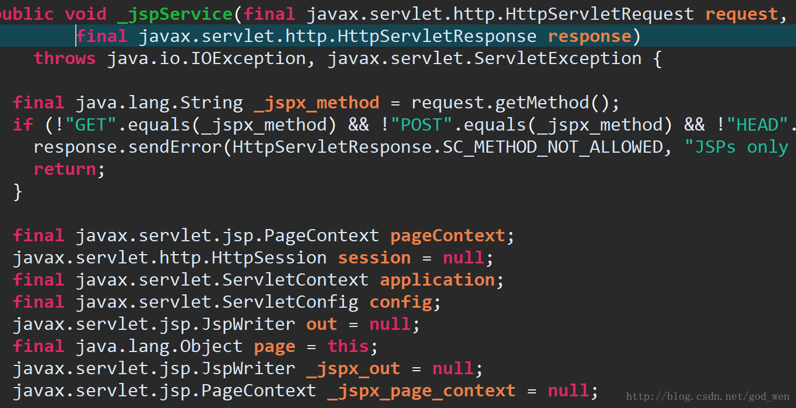Click the out variable declaration
This screenshot has height=408, width=796.
point(322,324)
